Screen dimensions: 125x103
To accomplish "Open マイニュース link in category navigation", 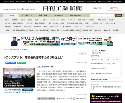I will coord(78,27).
